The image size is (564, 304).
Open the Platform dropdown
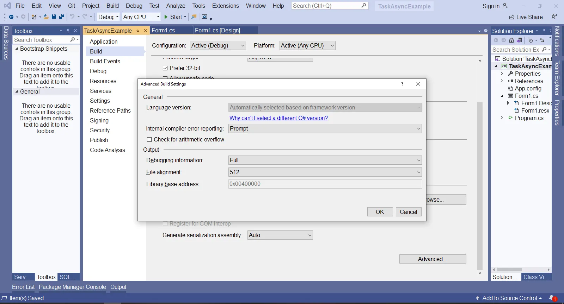point(307,45)
